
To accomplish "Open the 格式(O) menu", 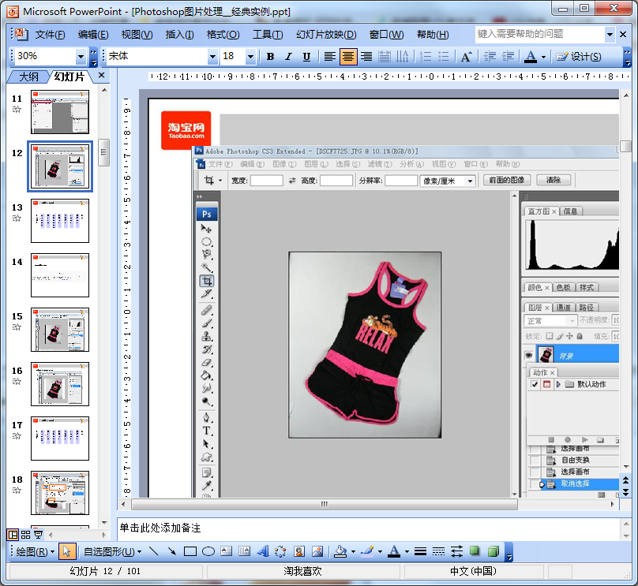I will coord(223,35).
